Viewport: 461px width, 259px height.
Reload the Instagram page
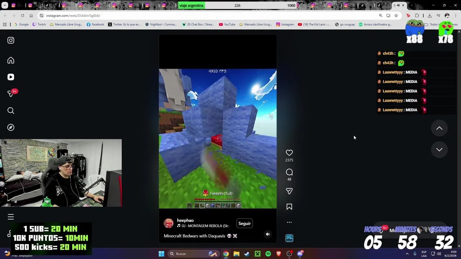(22, 15)
